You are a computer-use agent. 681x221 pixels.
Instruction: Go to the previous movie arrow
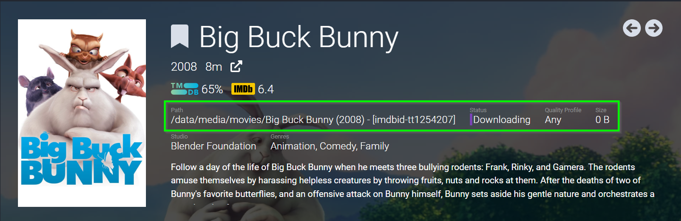pos(632,28)
